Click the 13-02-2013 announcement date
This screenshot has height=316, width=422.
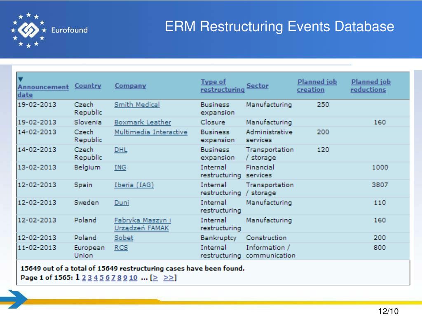pos(37,167)
